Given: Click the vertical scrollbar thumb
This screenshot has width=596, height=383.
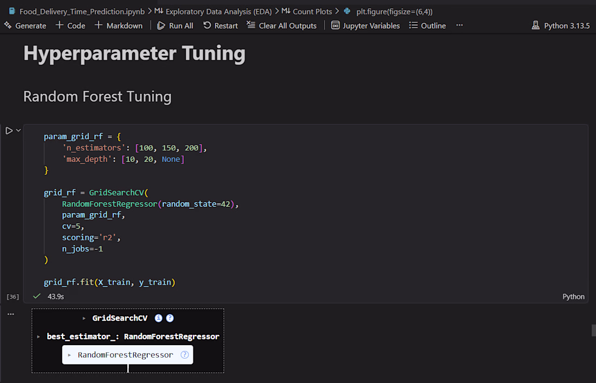Looking at the screenshot, I should [x=594, y=330].
